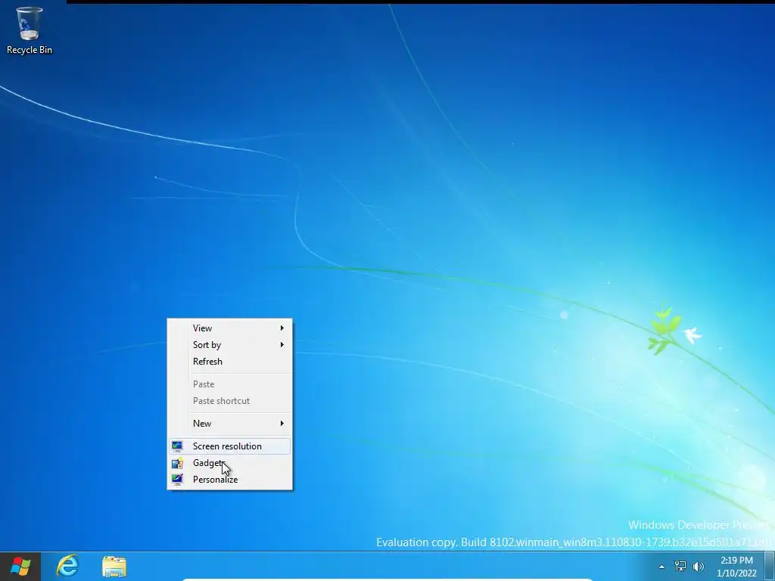Open the clock showing 2:19 PM
The width and height of the screenshot is (775, 581).
(x=736, y=567)
